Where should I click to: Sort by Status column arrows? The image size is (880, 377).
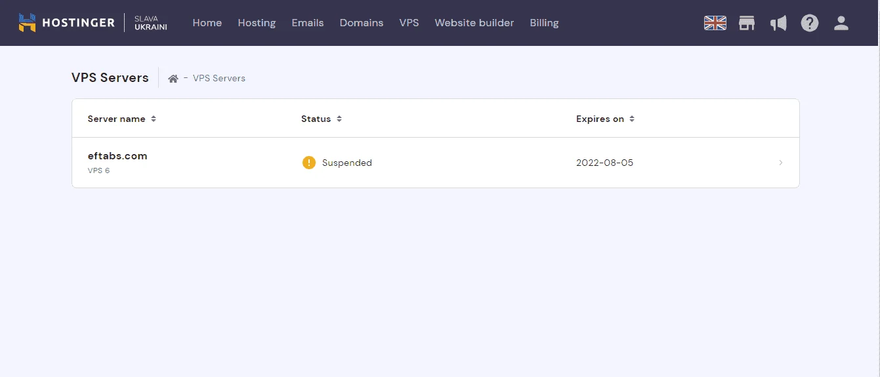339,119
